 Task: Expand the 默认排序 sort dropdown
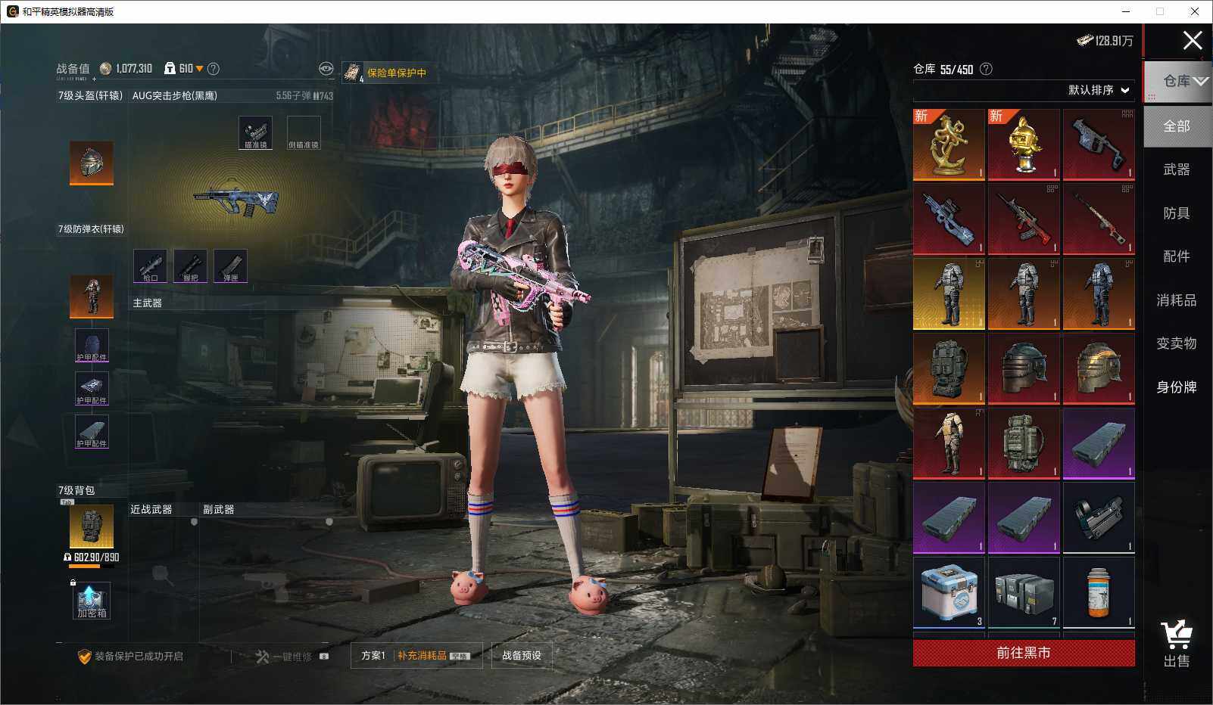coord(1099,90)
